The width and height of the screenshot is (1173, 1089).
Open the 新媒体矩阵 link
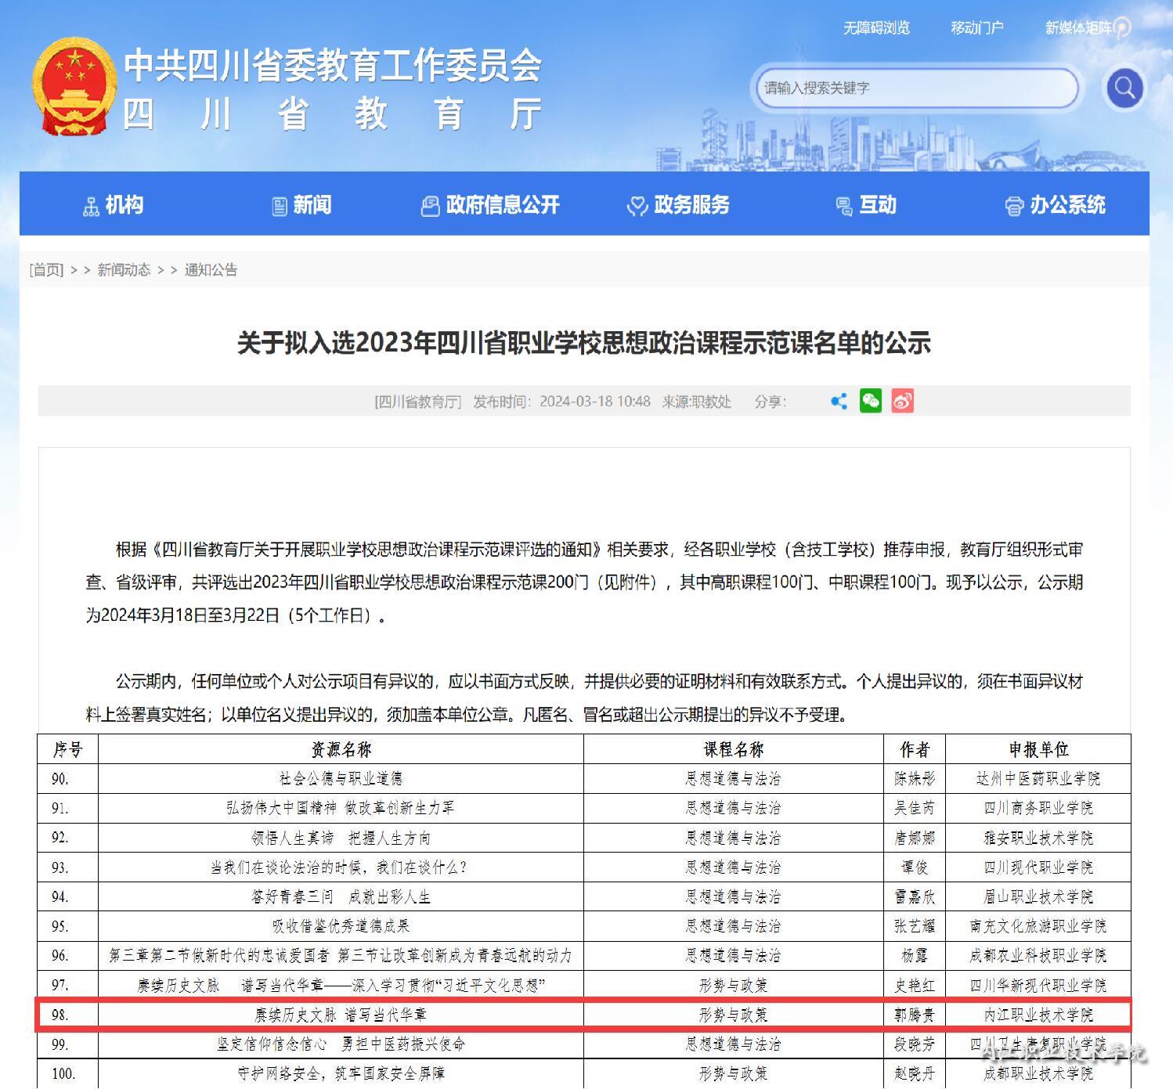click(x=1078, y=28)
